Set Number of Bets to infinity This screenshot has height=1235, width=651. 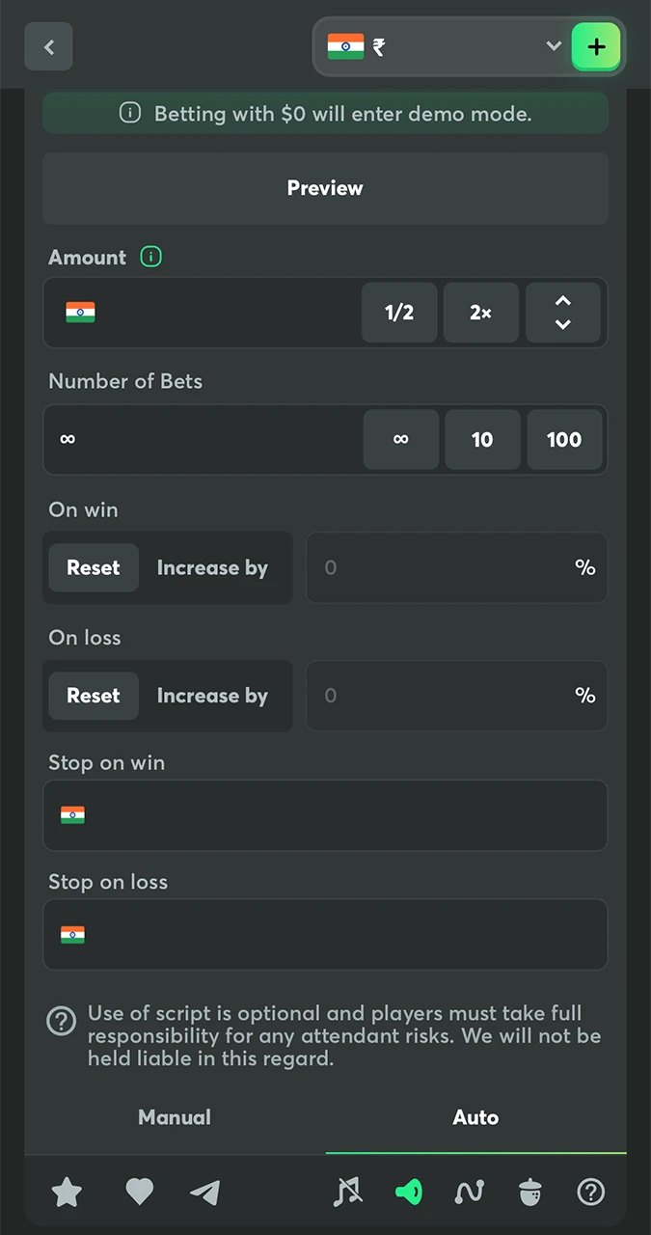(400, 439)
